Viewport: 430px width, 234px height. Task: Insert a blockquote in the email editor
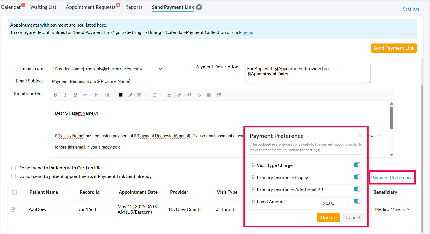[189, 95]
